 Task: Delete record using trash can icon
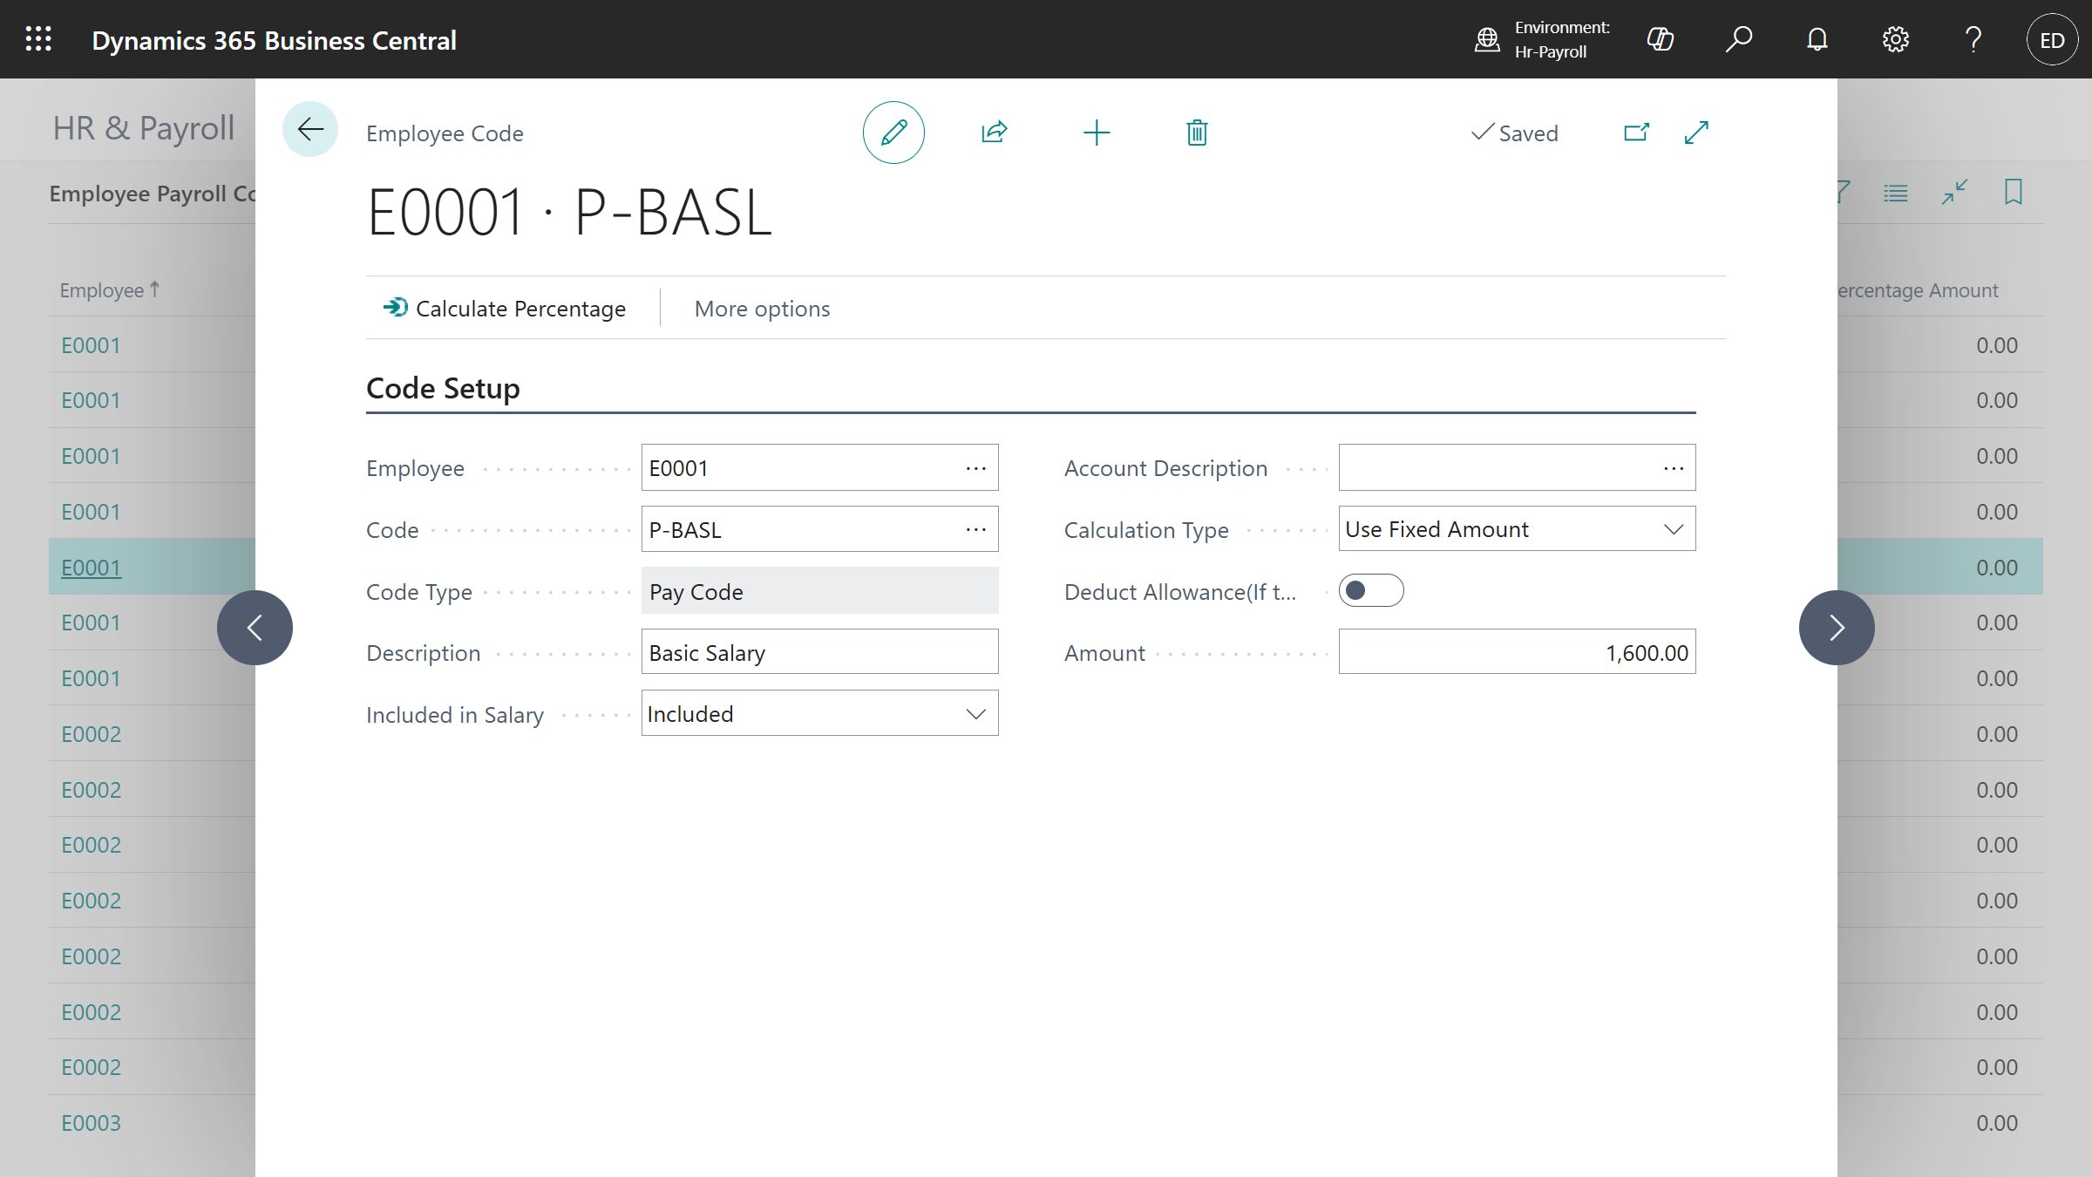[1197, 133]
